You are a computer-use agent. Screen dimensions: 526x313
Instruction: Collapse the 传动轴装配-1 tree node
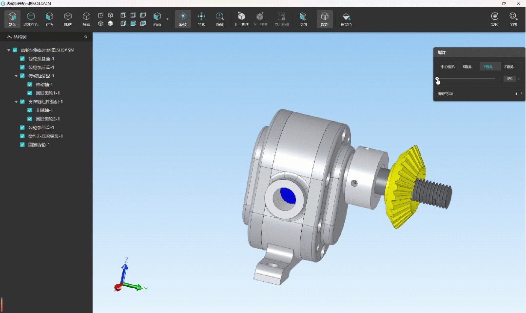[16, 76]
